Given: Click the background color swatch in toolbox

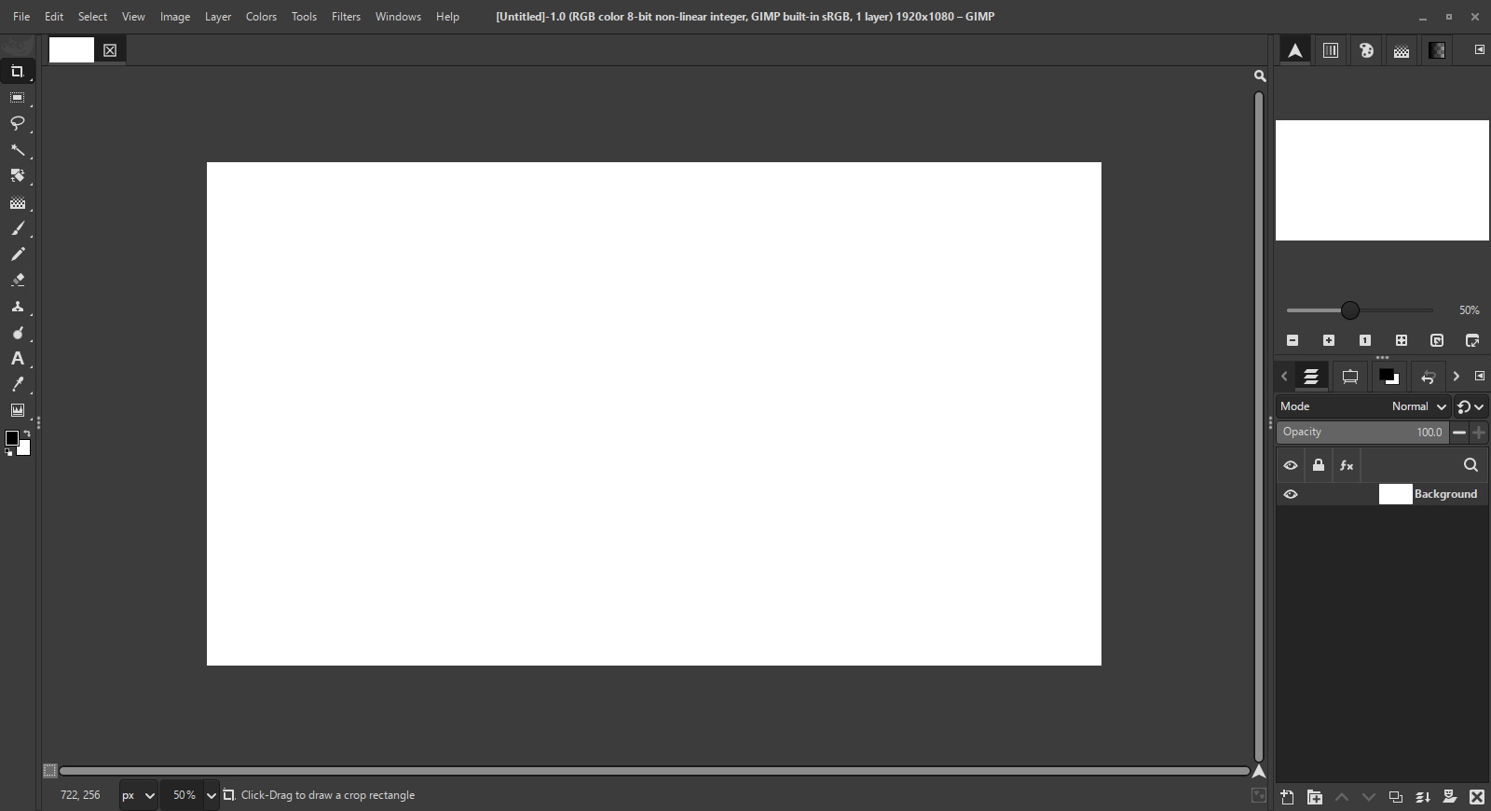Looking at the screenshot, I should point(25,448).
